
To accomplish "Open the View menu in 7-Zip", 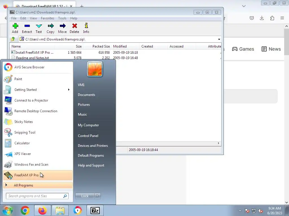I will (x=33, y=18).
